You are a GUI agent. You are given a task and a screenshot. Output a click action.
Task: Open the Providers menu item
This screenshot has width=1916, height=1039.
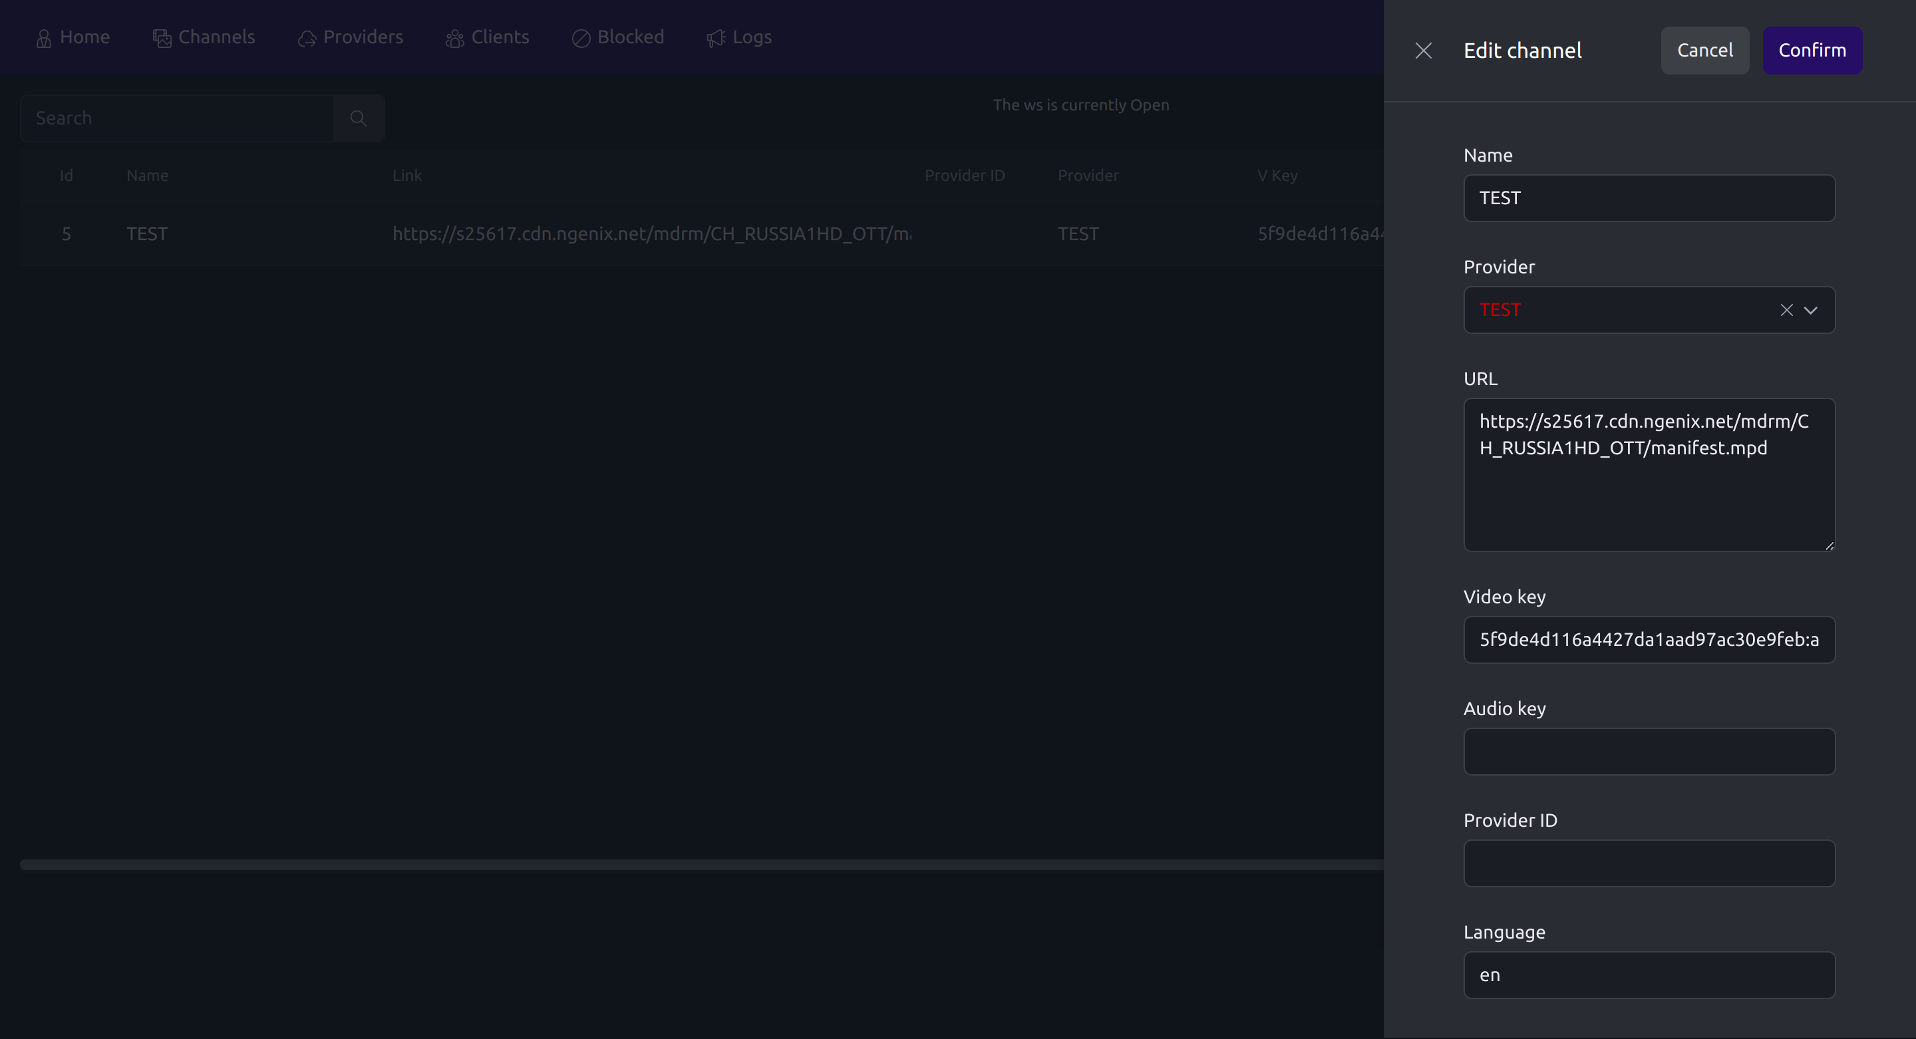tap(351, 37)
